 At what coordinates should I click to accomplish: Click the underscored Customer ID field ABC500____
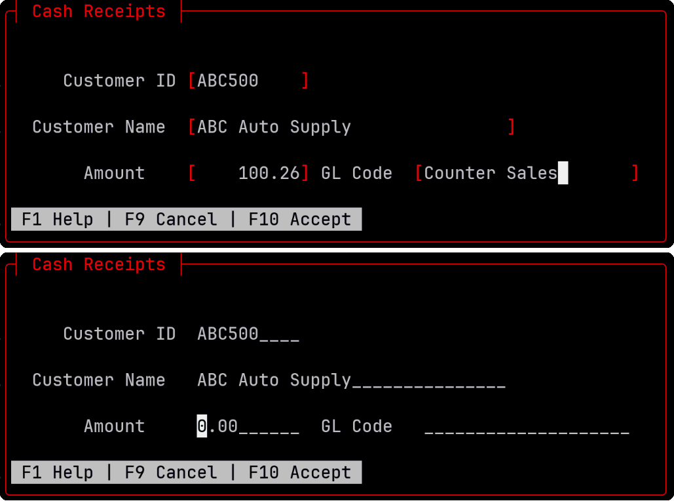coord(248,334)
